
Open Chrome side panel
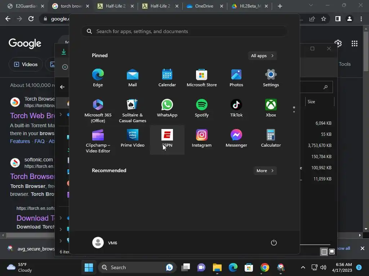[x=338, y=19]
